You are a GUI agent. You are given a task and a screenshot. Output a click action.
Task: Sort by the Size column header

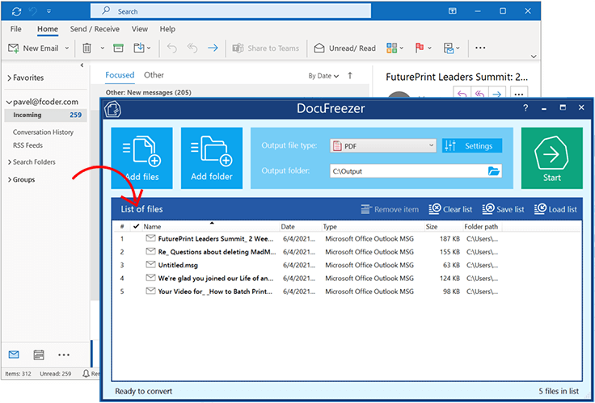443,227
